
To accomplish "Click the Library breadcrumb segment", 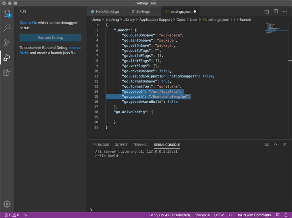I will point(129,20).
